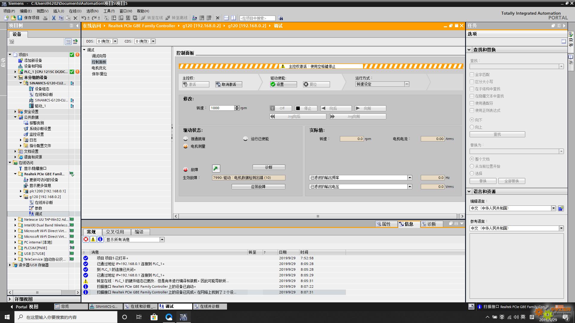
Task: Click cancel activation button 取消激活
Action: coord(229,84)
